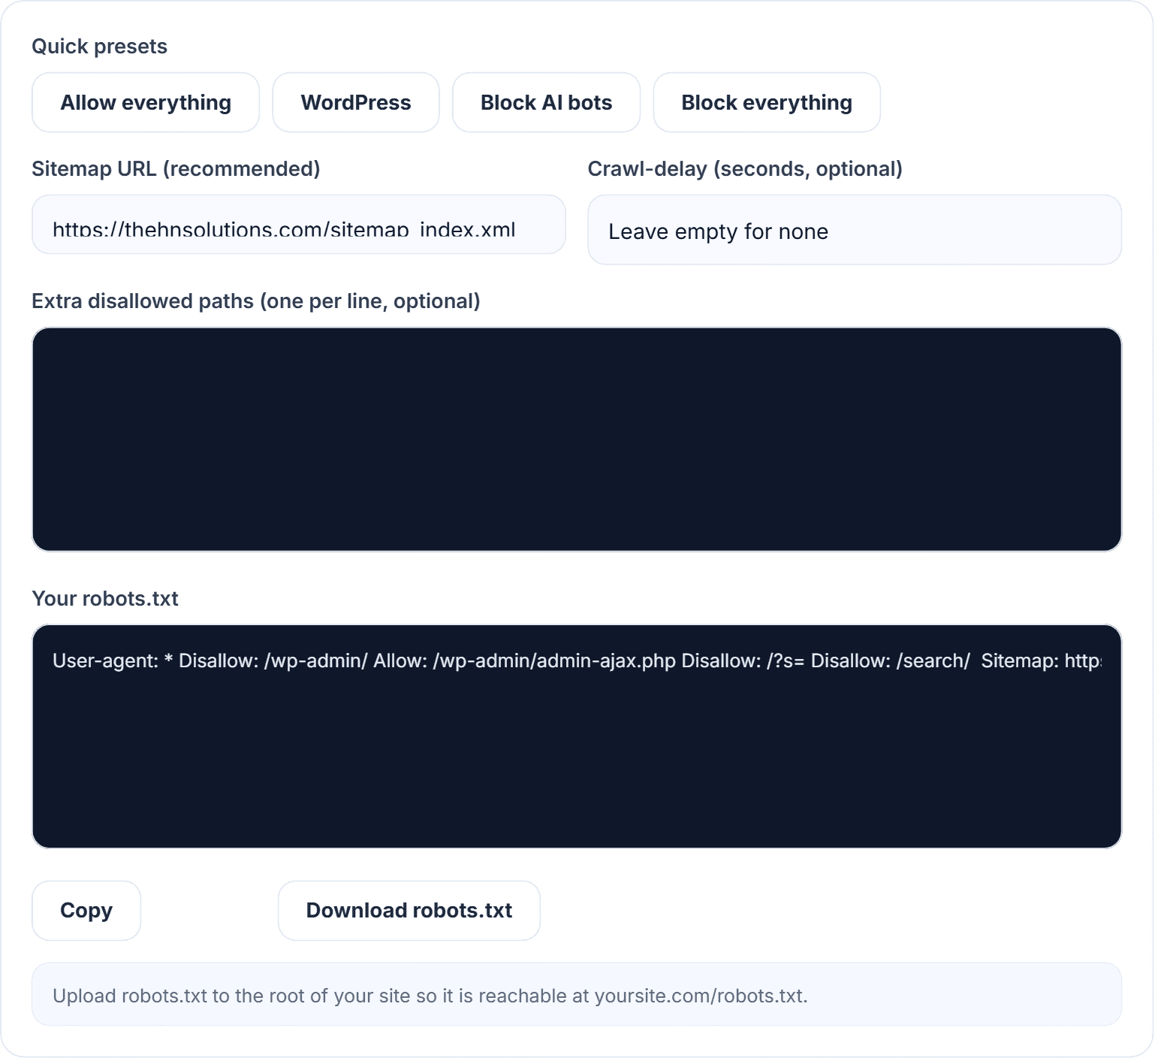
Task: Click into the Extra disallowed paths textarea
Action: tap(577, 440)
